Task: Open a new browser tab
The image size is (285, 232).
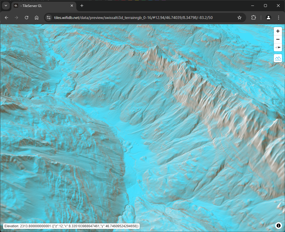Action: [82, 6]
